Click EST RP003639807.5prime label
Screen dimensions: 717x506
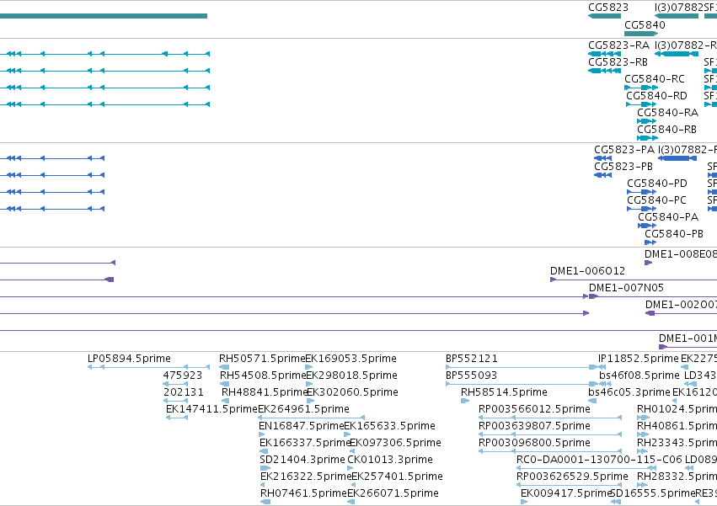[534, 426]
